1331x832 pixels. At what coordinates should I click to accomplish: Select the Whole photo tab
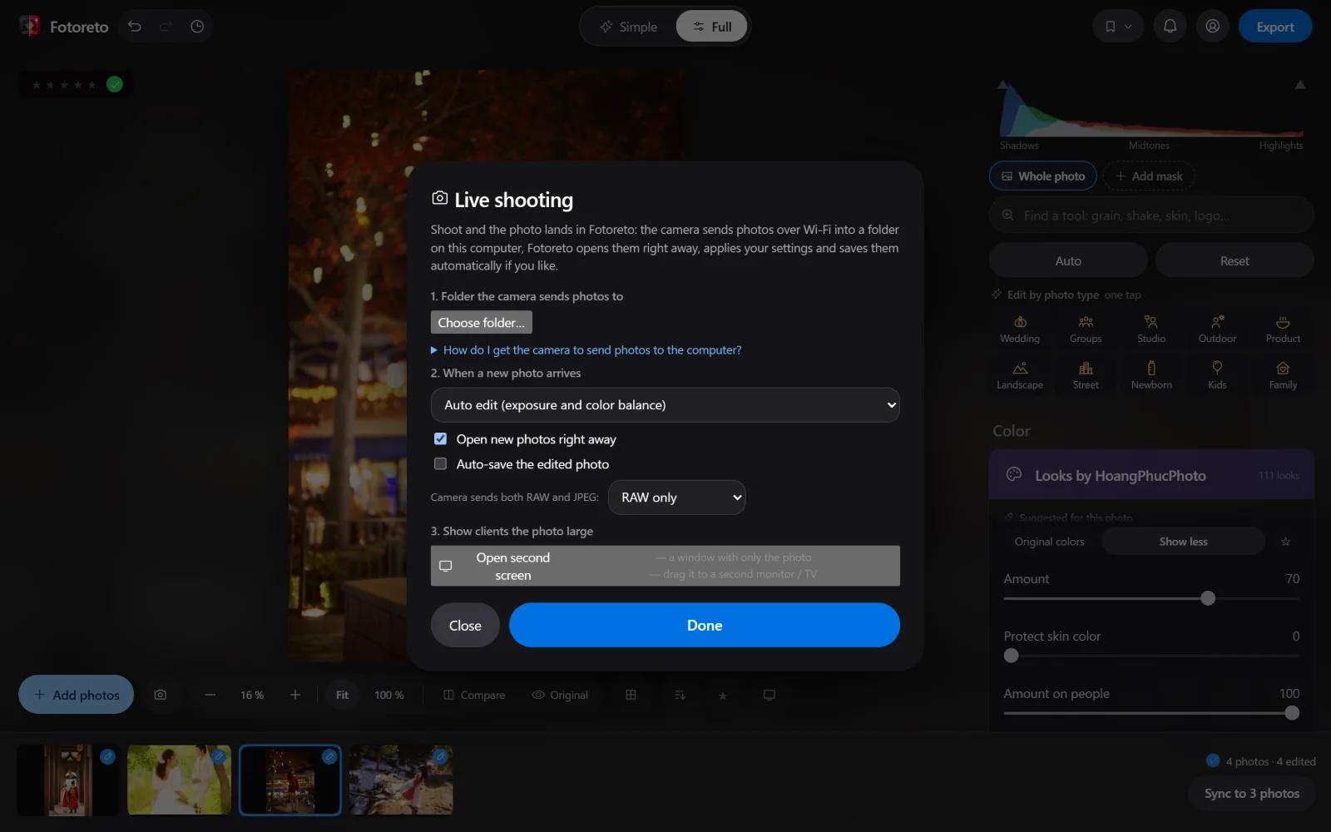tap(1043, 176)
